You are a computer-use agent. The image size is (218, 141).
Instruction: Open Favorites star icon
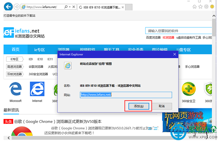[x=200, y=6]
